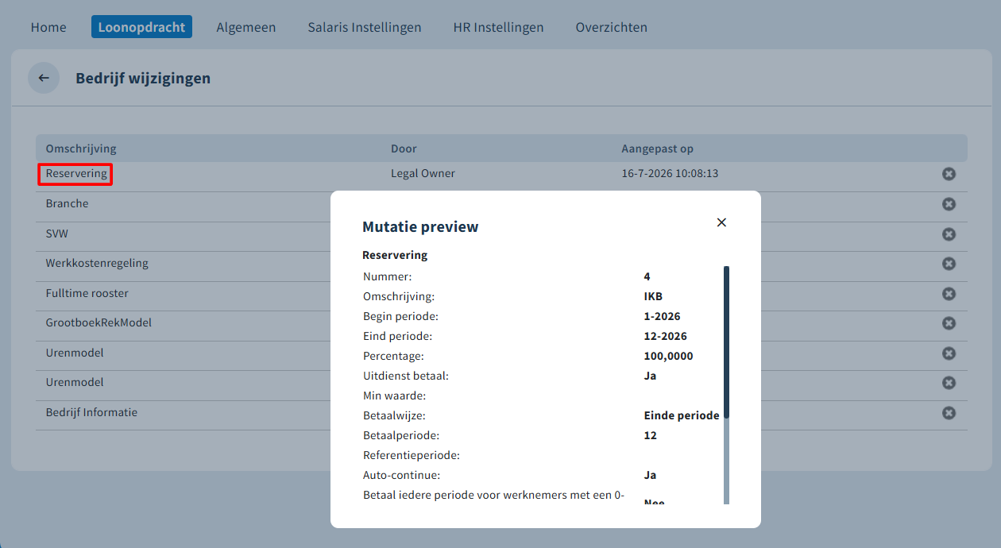
Task: Remove the Reservering change row
Action: pos(949,174)
